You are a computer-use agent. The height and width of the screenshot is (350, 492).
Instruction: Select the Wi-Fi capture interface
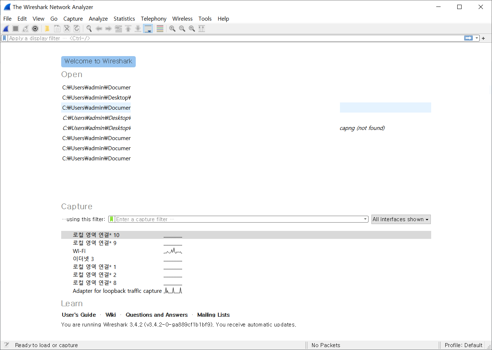(246, 251)
